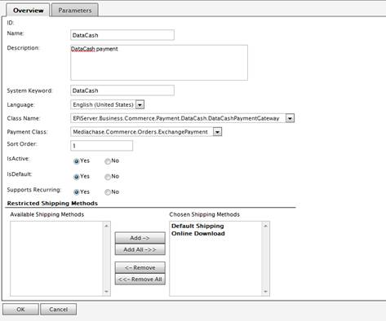This screenshot has width=386, height=321.
Task: Click down arrow of Available Shipping Methods scrollbar
Action: pos(106,292)
